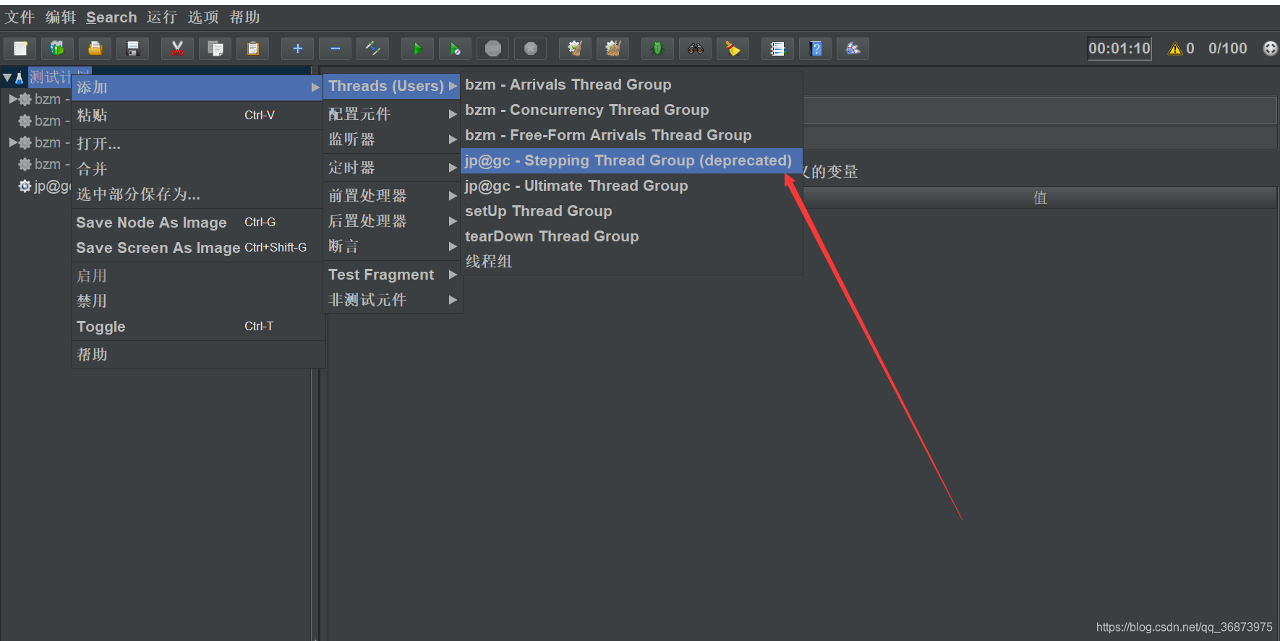1280x641 pixels.
Task: Select tearDown Thread Group
Action: 631,236
